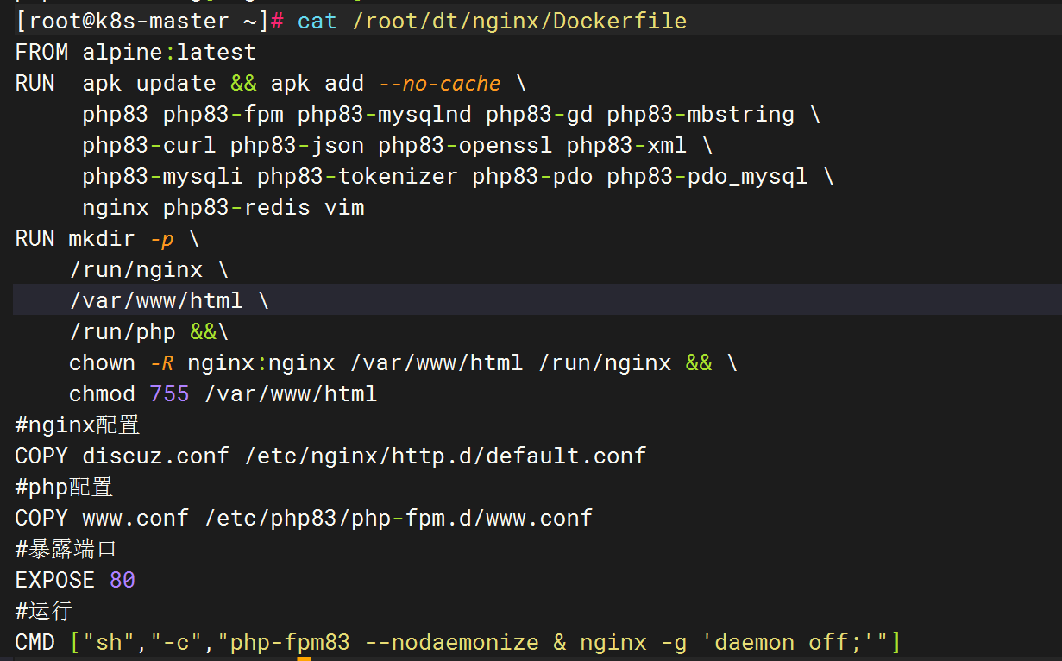Click the php83-xml package
This screenshot has height=661, width=1062.
626,145
